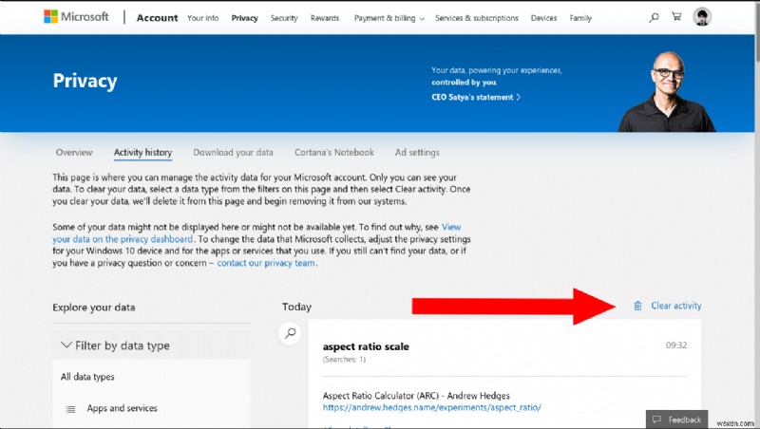Click the trash icon beside Clear activity

pyautogui.click(x=637, y=306)
